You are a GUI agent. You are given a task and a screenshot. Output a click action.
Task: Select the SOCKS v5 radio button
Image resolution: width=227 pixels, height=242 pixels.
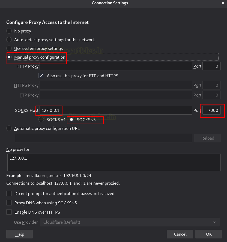click(72, 119)
